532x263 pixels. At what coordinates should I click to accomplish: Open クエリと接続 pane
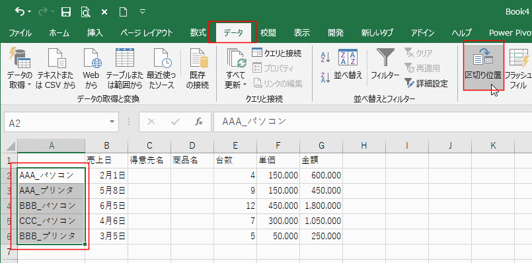(x=276, y=53)
